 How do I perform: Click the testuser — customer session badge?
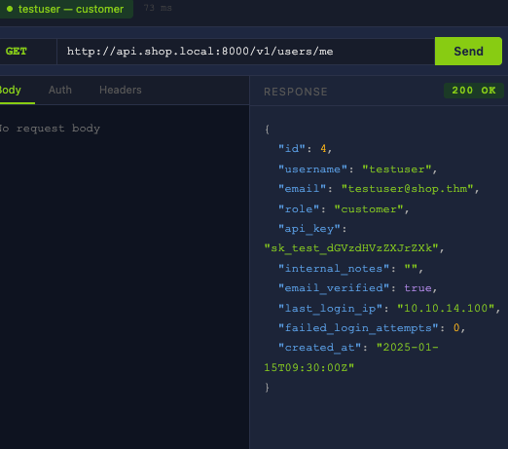(x=65, y=9)
